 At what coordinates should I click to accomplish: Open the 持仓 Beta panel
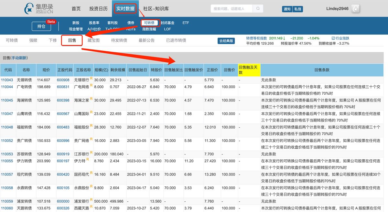tap(42, 26)
